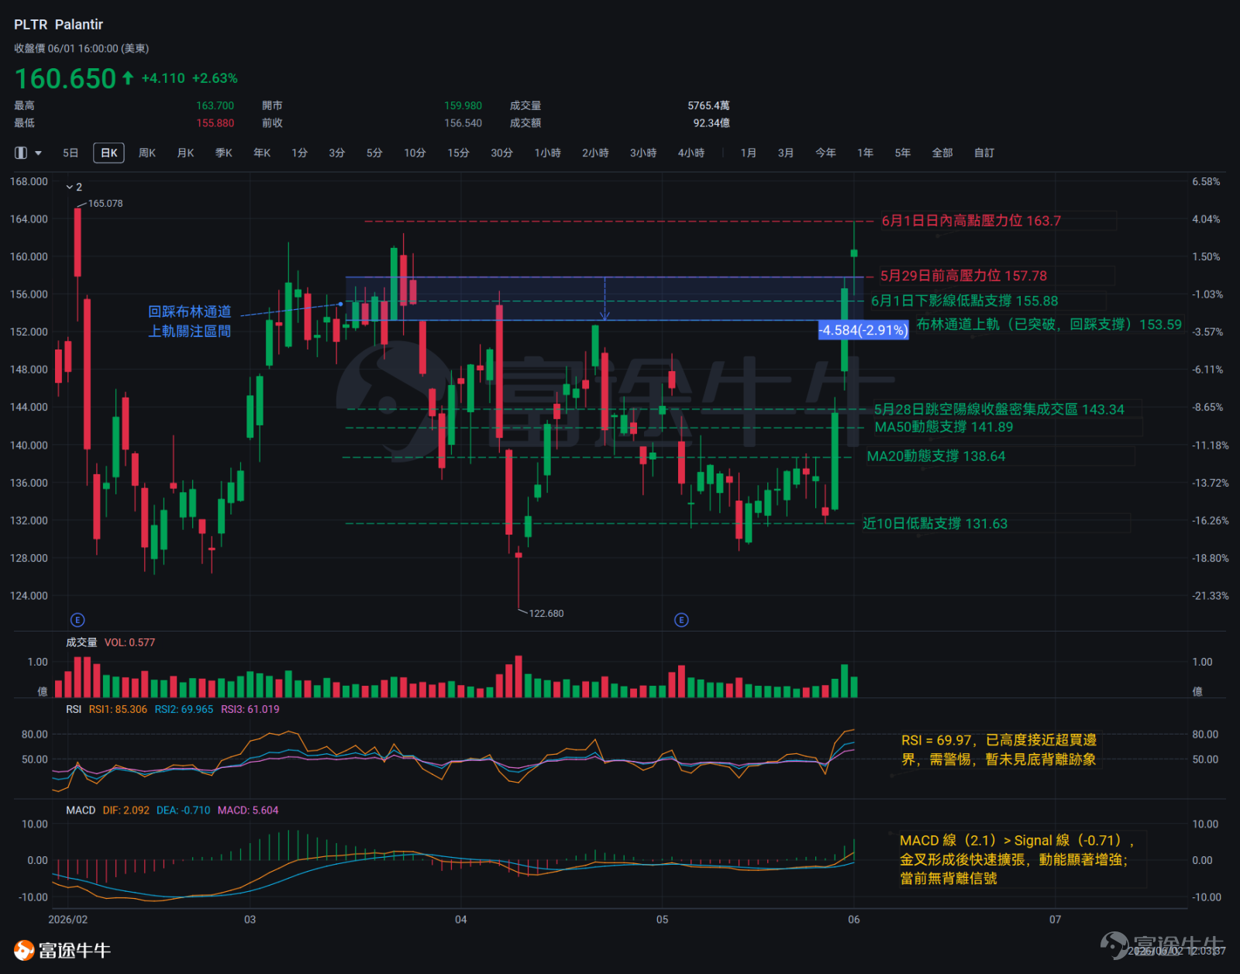
Task: Switch to 季K quarterly chart
Action: click(224, 153)
